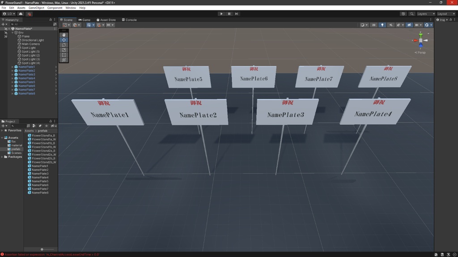Toggle Scene gizmos display

point(427,25)
